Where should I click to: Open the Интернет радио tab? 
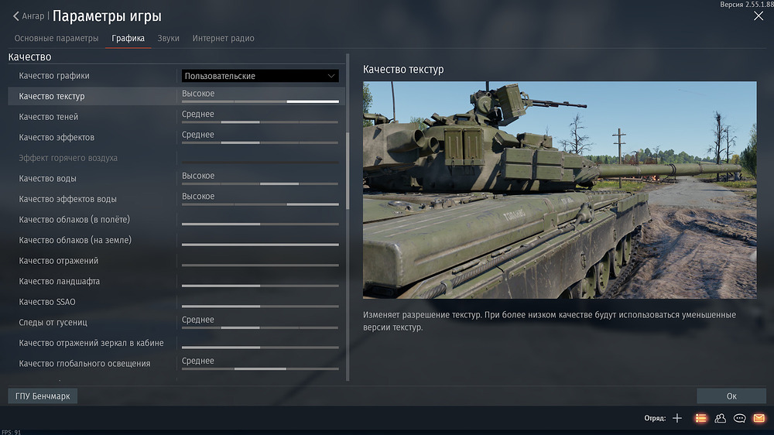223,38
